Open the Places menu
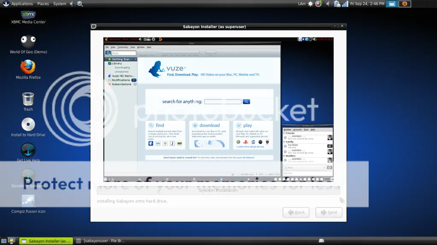 click(43, 3)
